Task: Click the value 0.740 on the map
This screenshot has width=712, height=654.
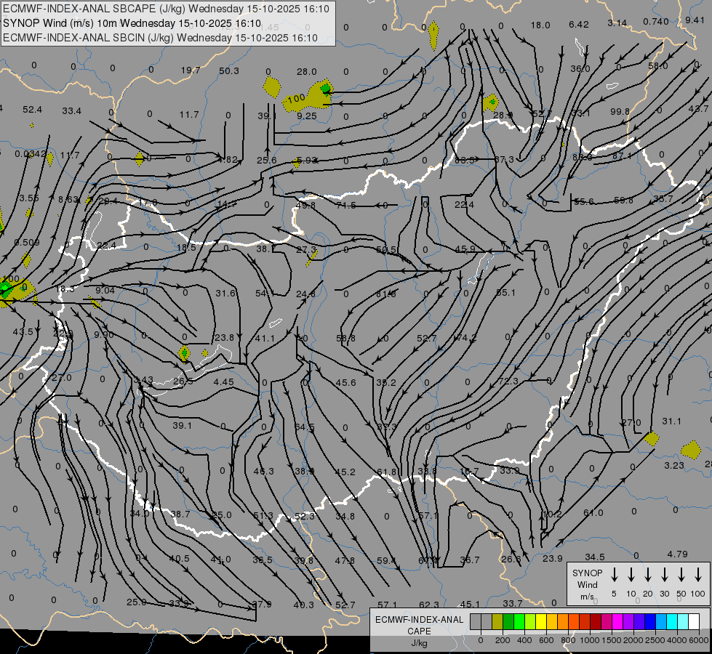Action: point(656,22)
